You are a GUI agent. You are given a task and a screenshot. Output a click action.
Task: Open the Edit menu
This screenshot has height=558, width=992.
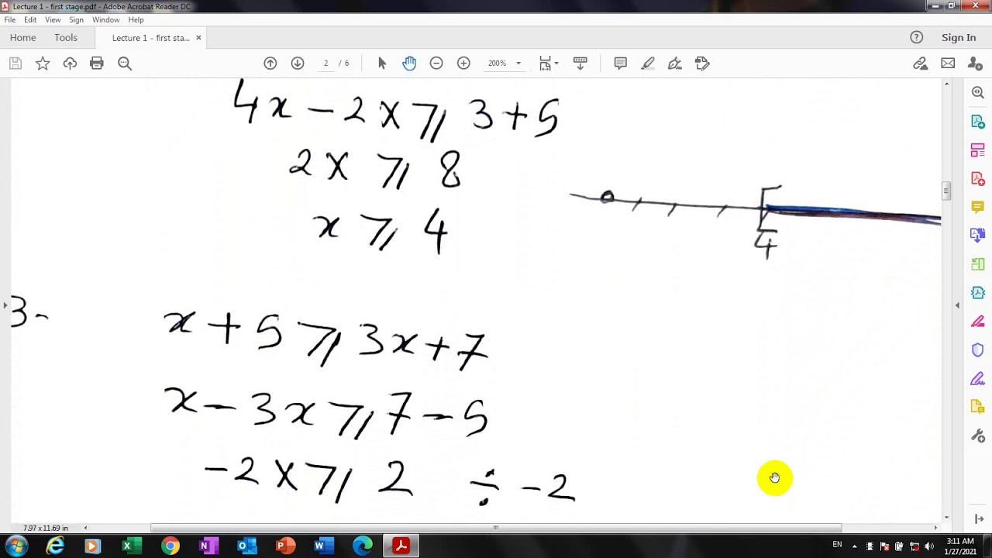point(30,19)
